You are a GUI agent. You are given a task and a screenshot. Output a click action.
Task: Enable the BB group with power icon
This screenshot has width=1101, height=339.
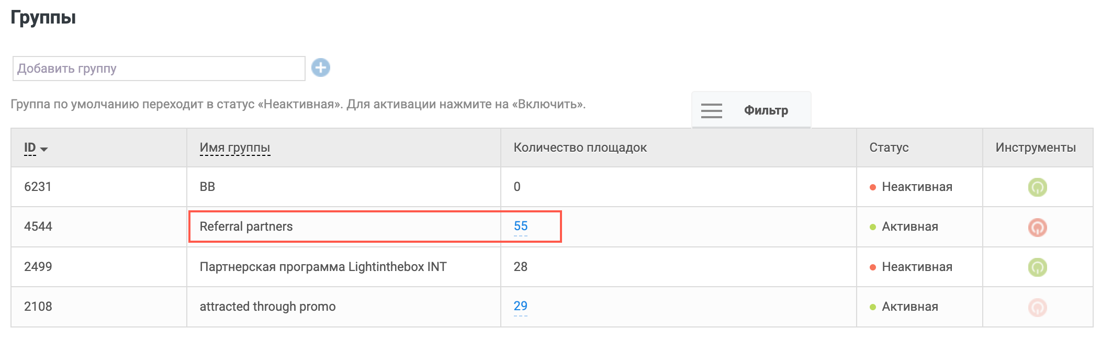point(1037,187)
